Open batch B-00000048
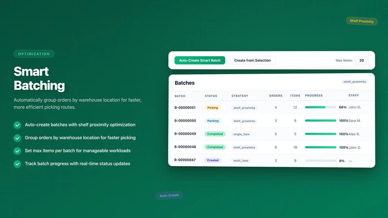 (x=185, y=147)
